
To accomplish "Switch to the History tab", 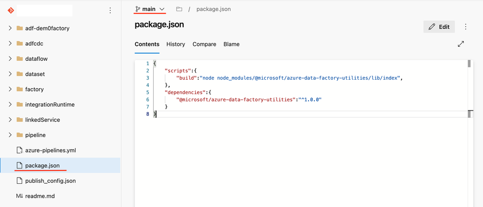I will [x=176, y=44].
